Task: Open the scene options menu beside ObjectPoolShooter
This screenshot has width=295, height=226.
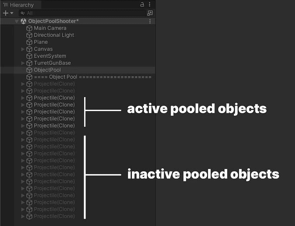Action: (149, 21)
